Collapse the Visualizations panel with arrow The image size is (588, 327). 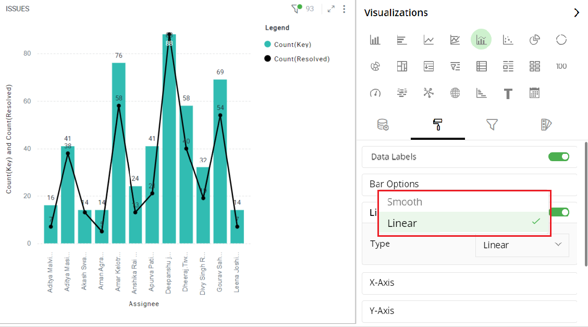[x=577, y=13]
